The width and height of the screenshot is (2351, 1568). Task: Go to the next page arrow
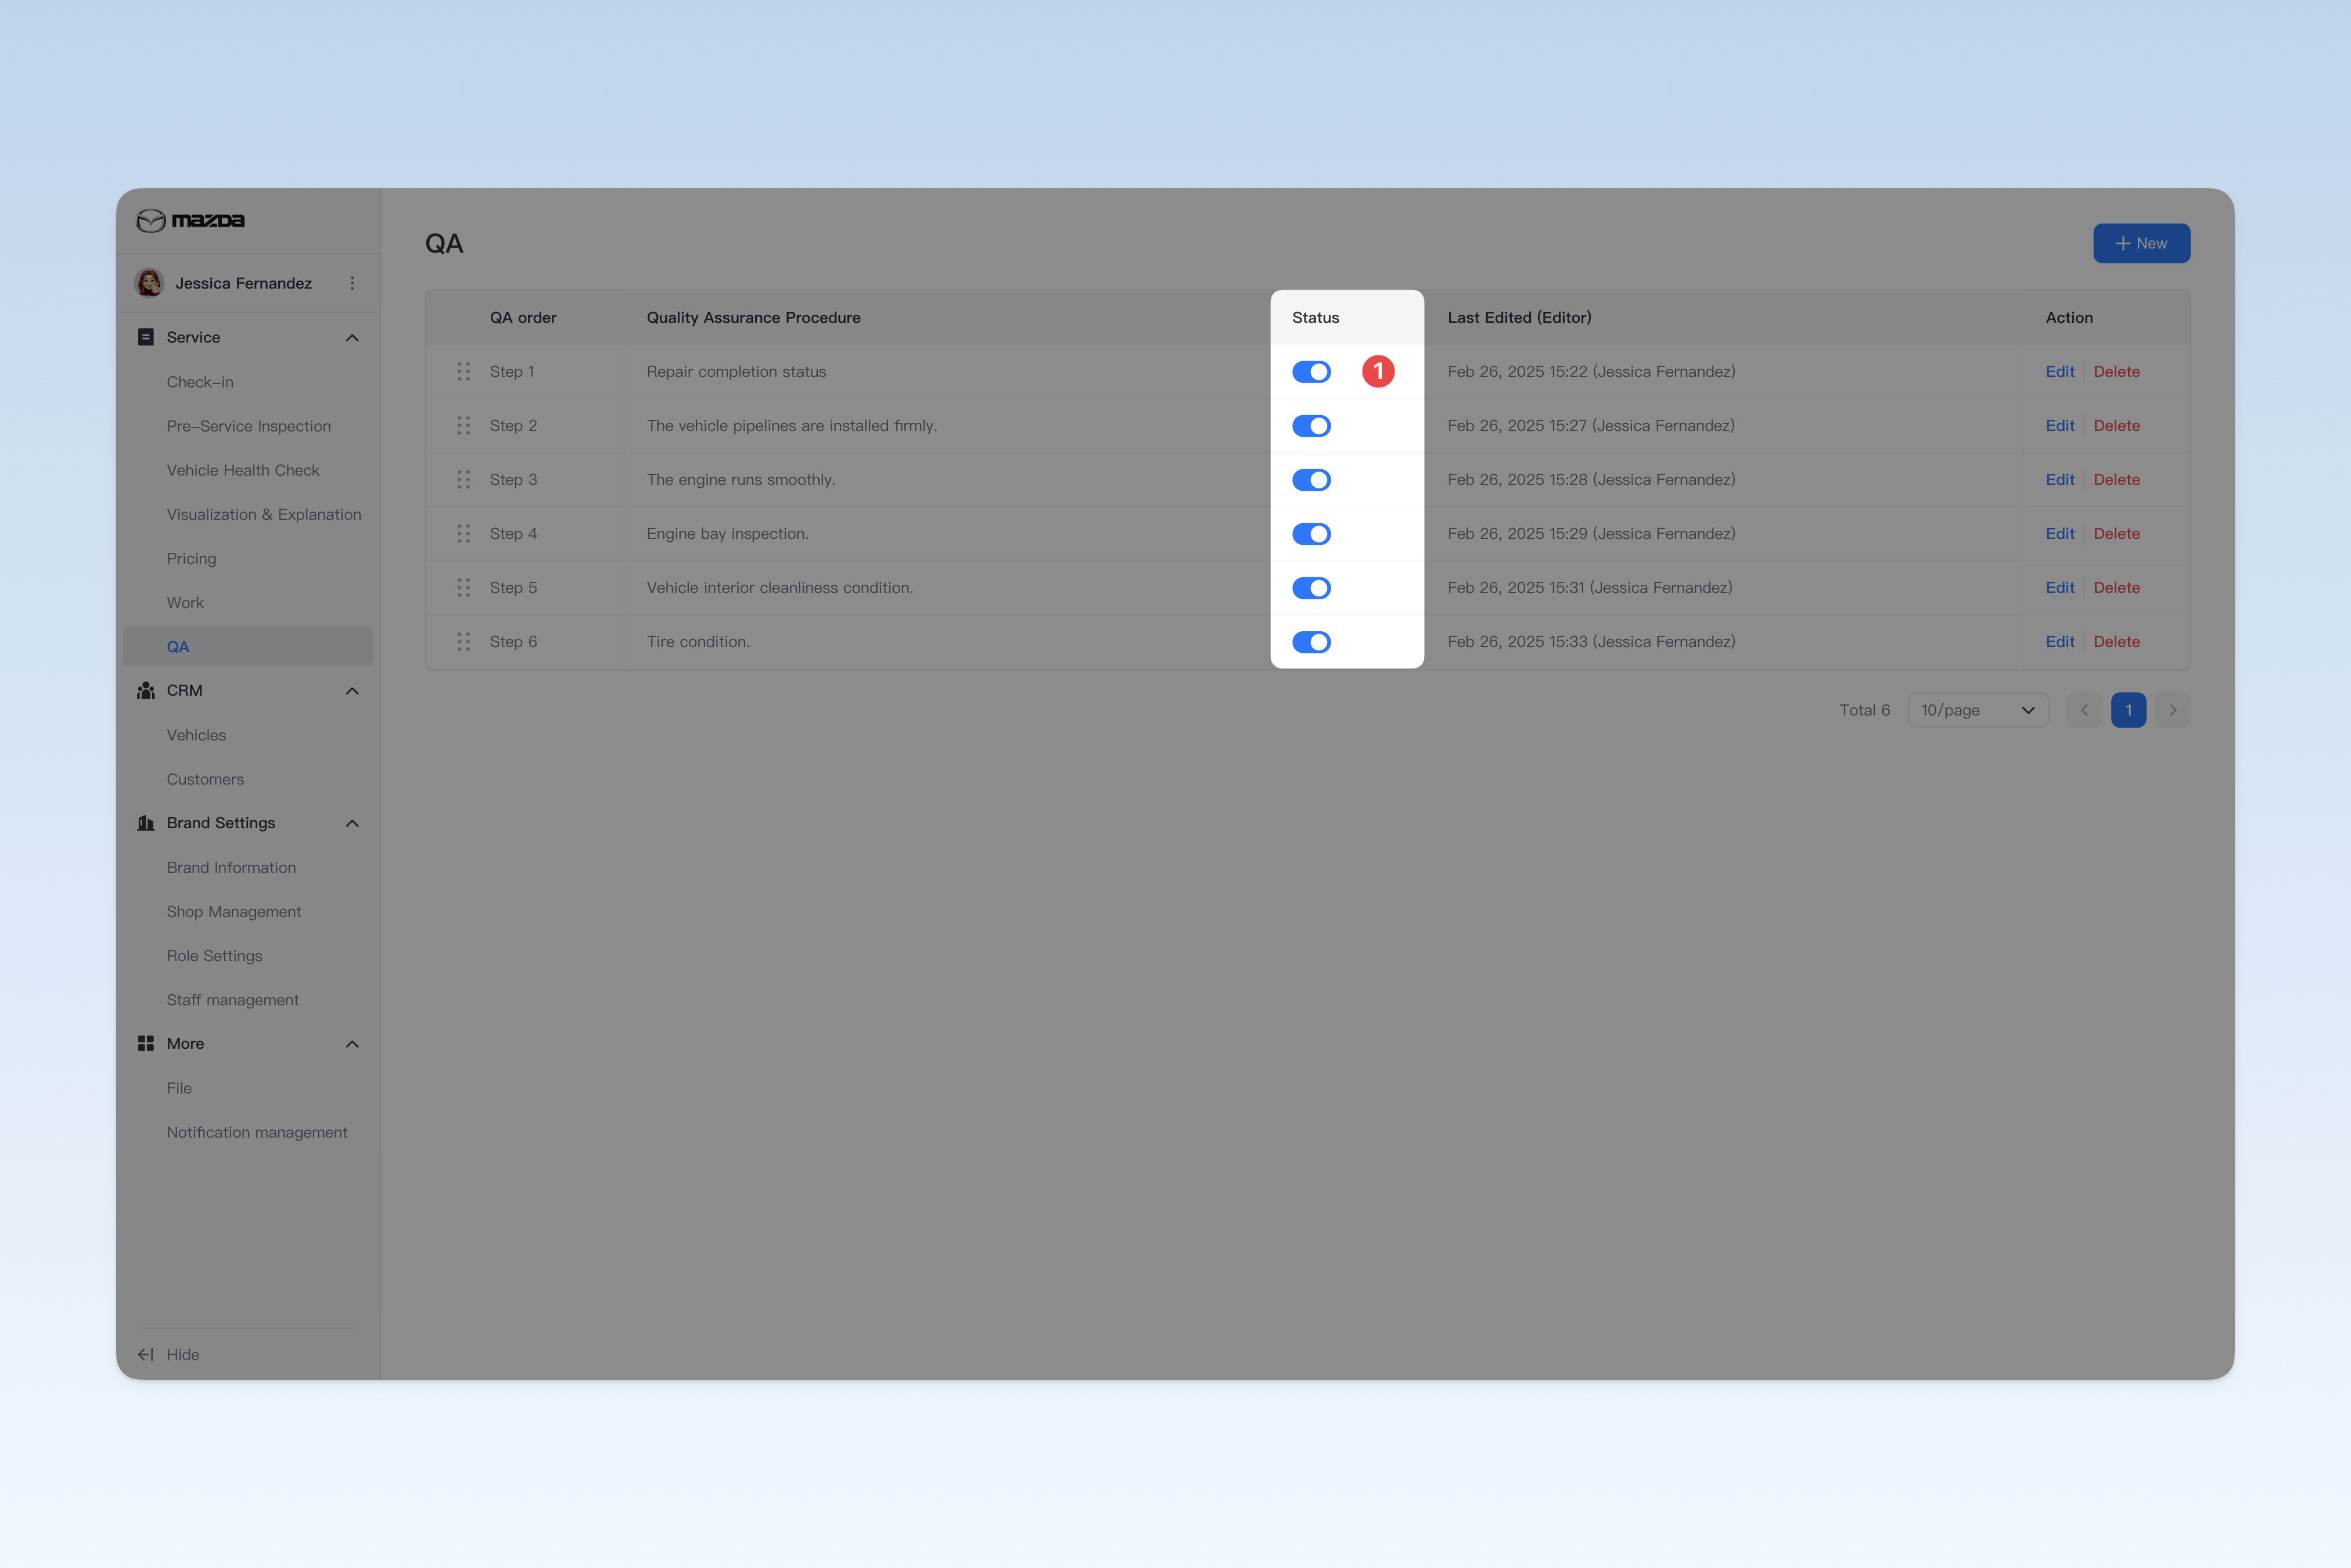click(x=2173, y=710)
